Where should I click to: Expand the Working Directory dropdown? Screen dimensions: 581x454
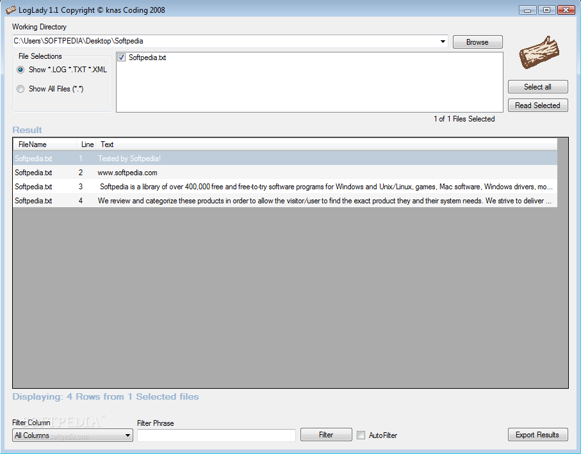443,42
